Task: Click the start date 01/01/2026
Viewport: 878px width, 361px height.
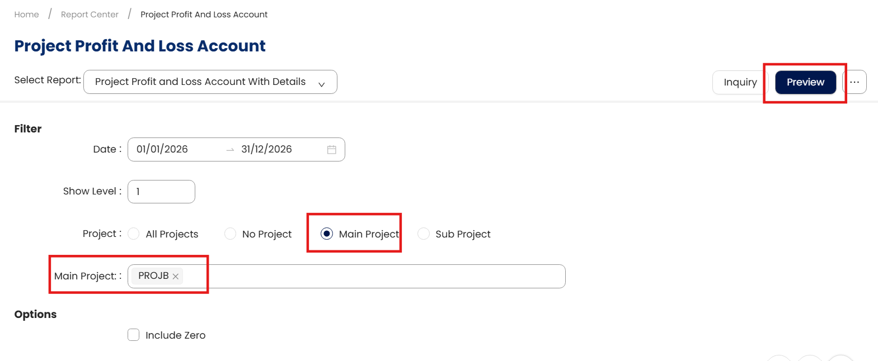Action: (x=162, y=149)
